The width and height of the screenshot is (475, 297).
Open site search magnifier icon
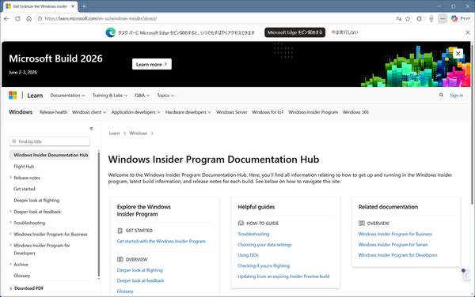pos(442,95)
